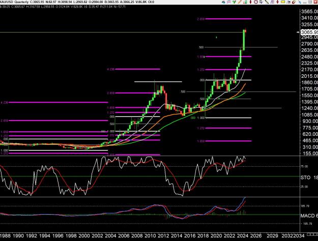The width and height of the screenshot is (318, 241).
Task: Click the red mouse pointer icon
Action: pos(294,2)
